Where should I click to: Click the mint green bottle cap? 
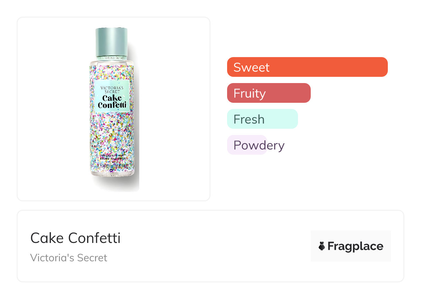[x=111, y=41]
